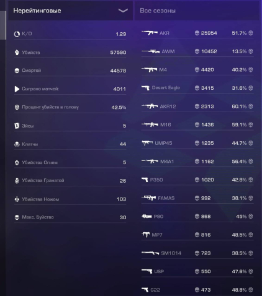
Task: Select the Убийства Гранатой stat row
Action: click(x=70, y=181)
